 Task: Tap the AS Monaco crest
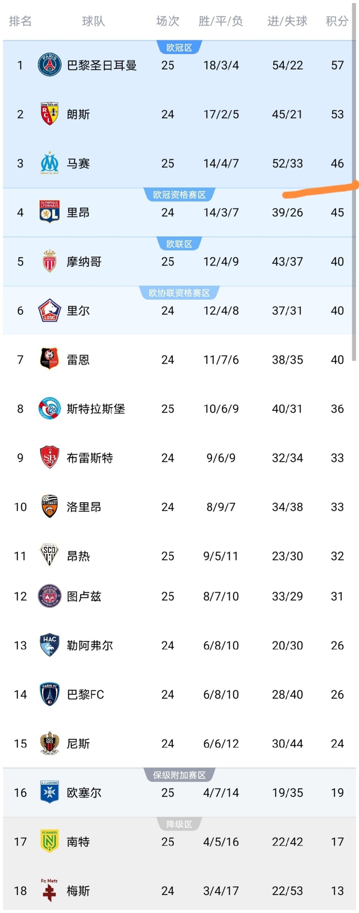[x=50, y=261]
